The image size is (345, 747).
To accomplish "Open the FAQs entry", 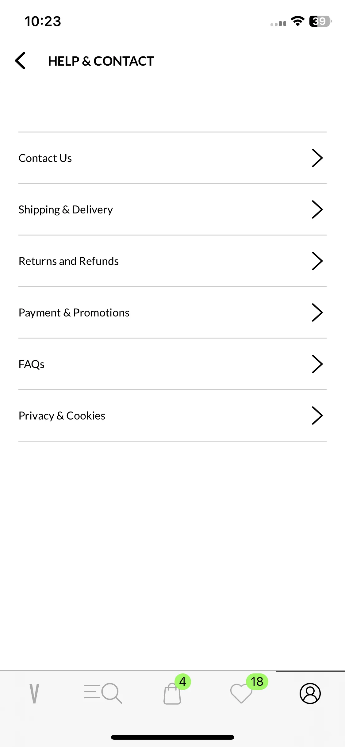I will pos(172,364).
